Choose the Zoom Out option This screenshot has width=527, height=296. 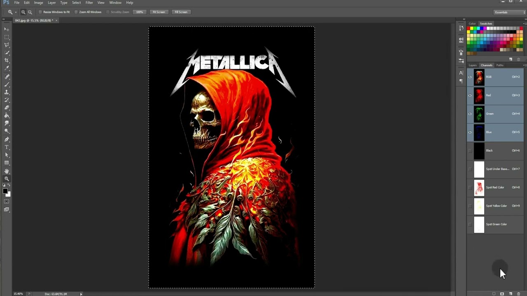click(30, 12)
